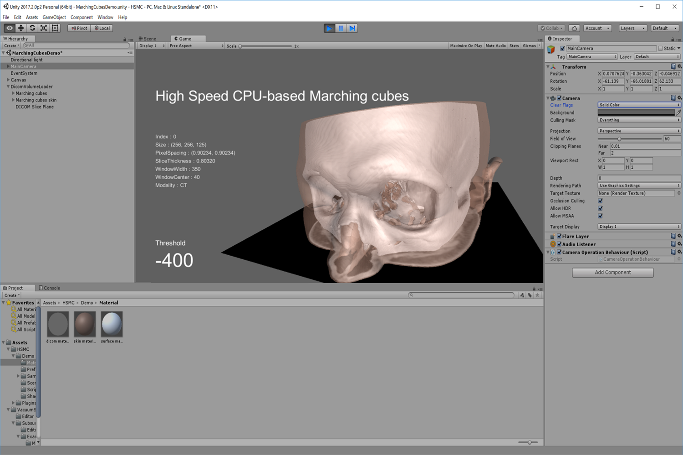
Task: Toggle the Static checkbox
Action: coord(660,48)
